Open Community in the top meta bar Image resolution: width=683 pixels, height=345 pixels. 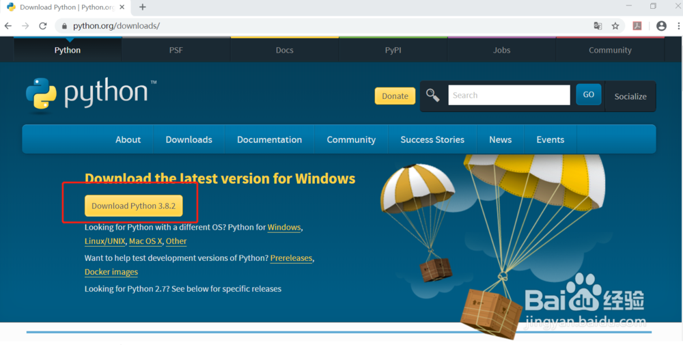coord(610,50)
